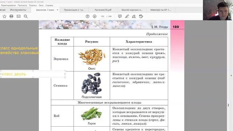
Task: Click the sign document icon
Action: click(134, 16)
